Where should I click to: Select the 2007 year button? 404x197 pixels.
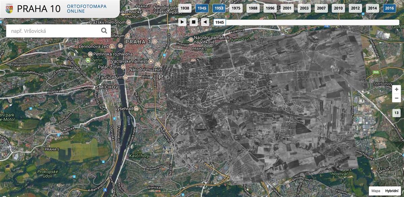[321, 8]
